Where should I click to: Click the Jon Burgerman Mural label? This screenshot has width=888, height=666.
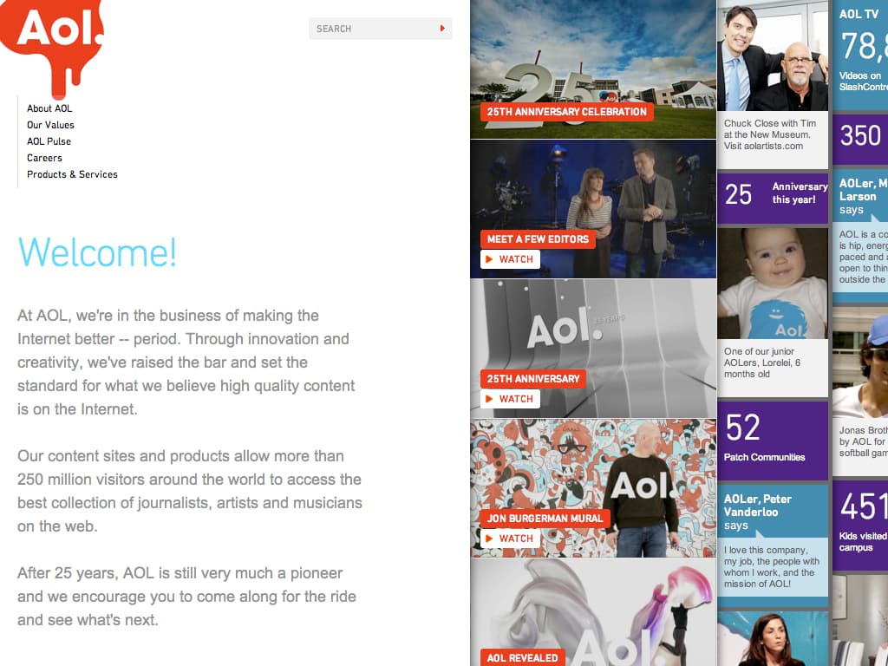(545, 519)
